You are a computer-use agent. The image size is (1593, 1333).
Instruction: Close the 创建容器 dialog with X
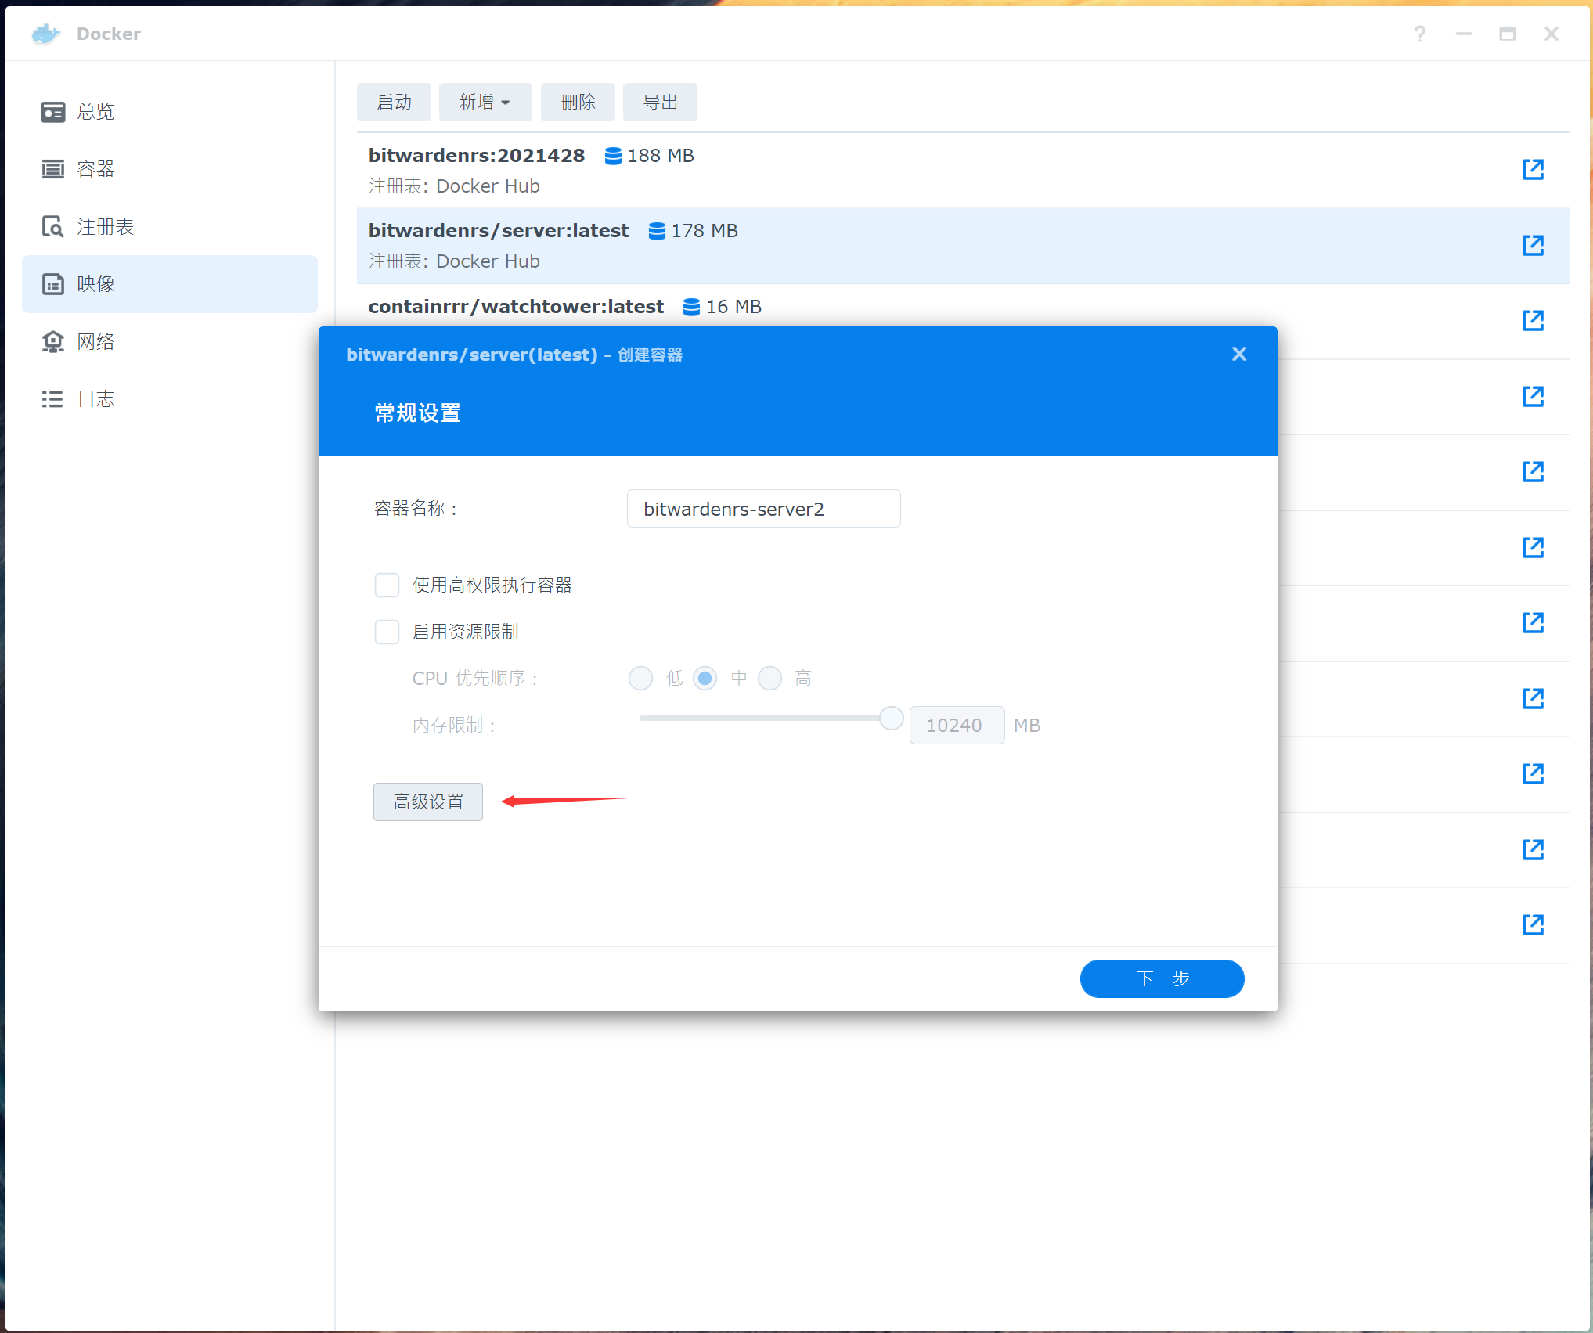click(x=1239, y=354)
